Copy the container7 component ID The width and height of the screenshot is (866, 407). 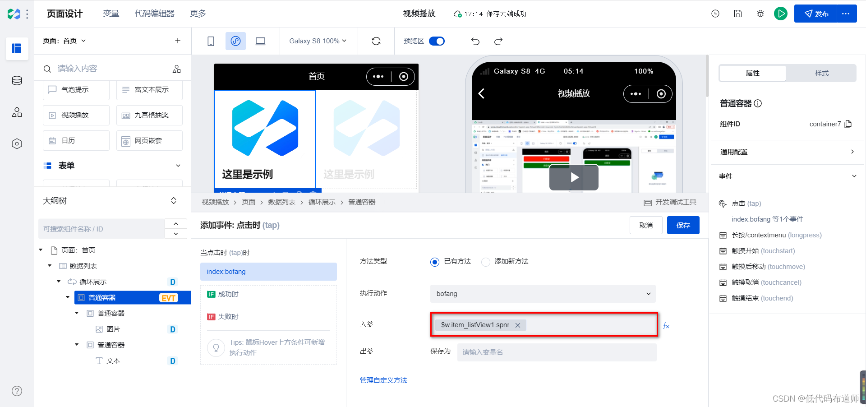point(848,124)
